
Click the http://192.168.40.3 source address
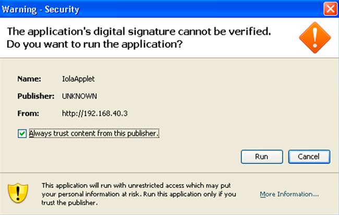tap(95, 113)
